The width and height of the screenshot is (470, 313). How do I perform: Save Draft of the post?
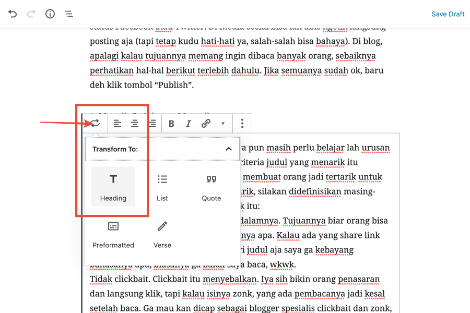(x=448, y=14)
